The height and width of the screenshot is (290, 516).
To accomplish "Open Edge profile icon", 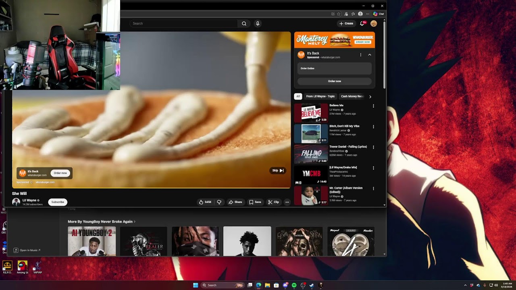I will coord(360,14).
